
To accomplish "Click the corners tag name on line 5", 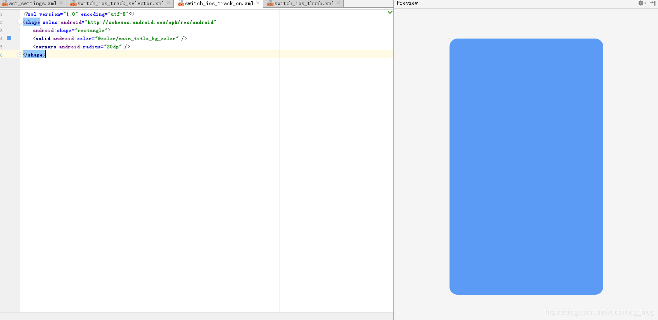I will click(46, 47).
